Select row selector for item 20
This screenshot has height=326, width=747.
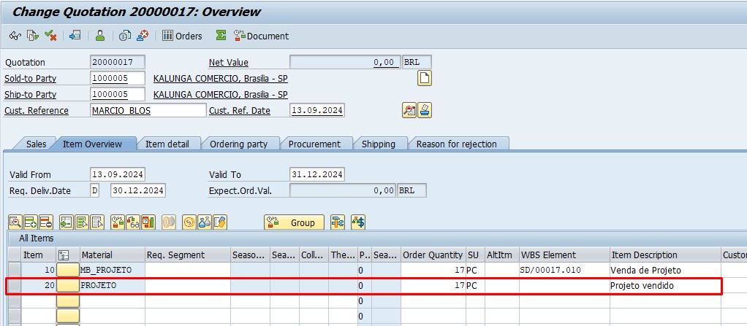(x=15, y=285)
